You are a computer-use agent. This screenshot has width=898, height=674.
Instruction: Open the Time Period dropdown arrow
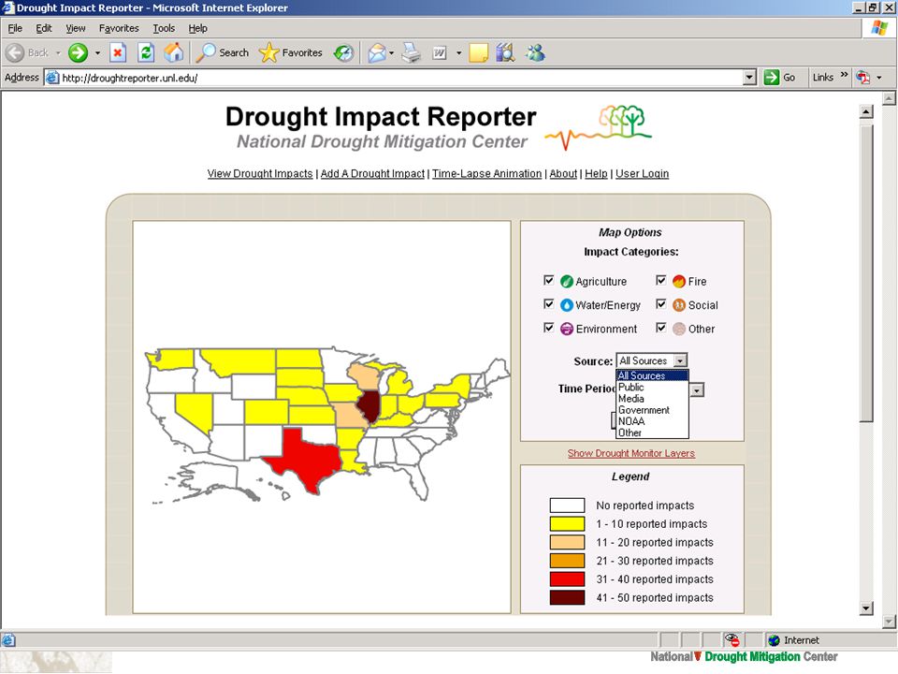coord(696,390)
